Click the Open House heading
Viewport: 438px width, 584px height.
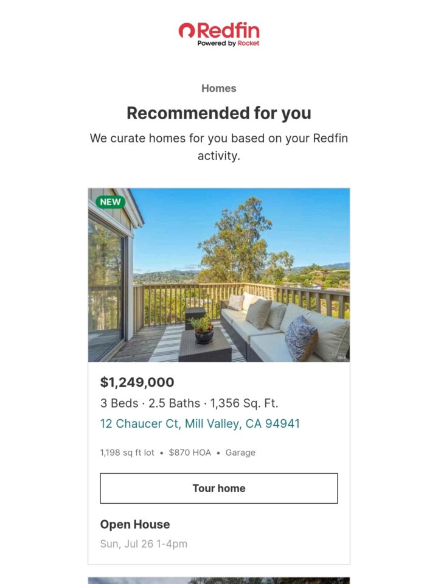[x=135, y=524]
